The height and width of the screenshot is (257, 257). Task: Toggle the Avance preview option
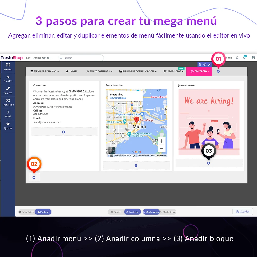[116, 212]
